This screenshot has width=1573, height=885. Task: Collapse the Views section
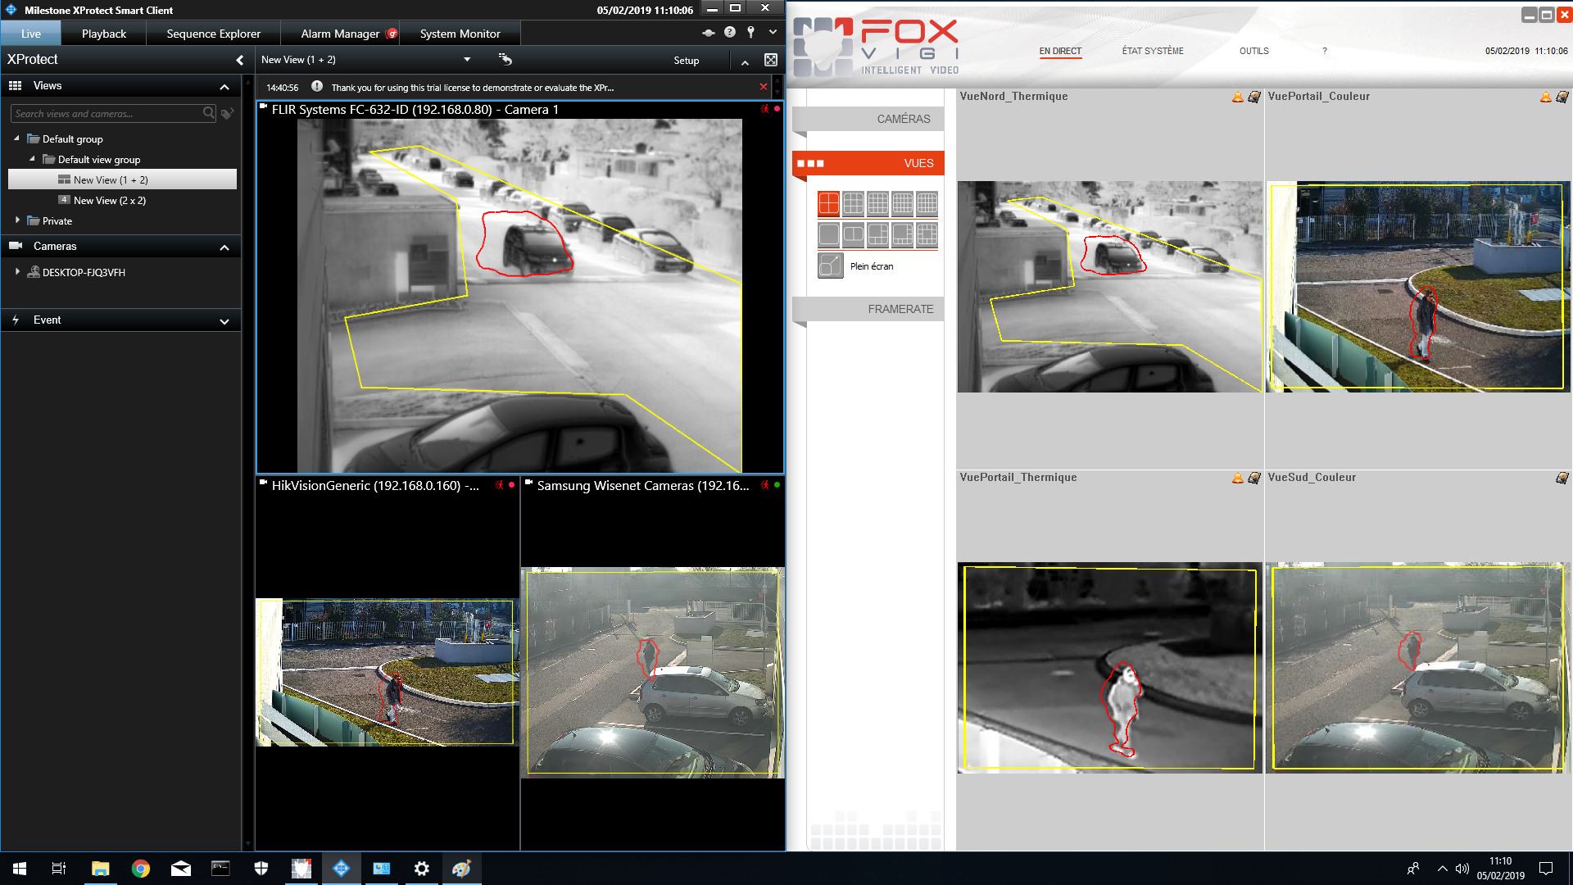pos(224,86)
